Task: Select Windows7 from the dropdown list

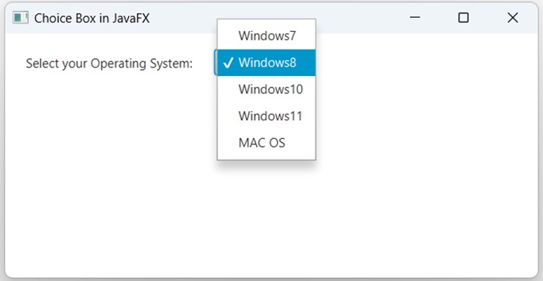Action: [266, 36]
